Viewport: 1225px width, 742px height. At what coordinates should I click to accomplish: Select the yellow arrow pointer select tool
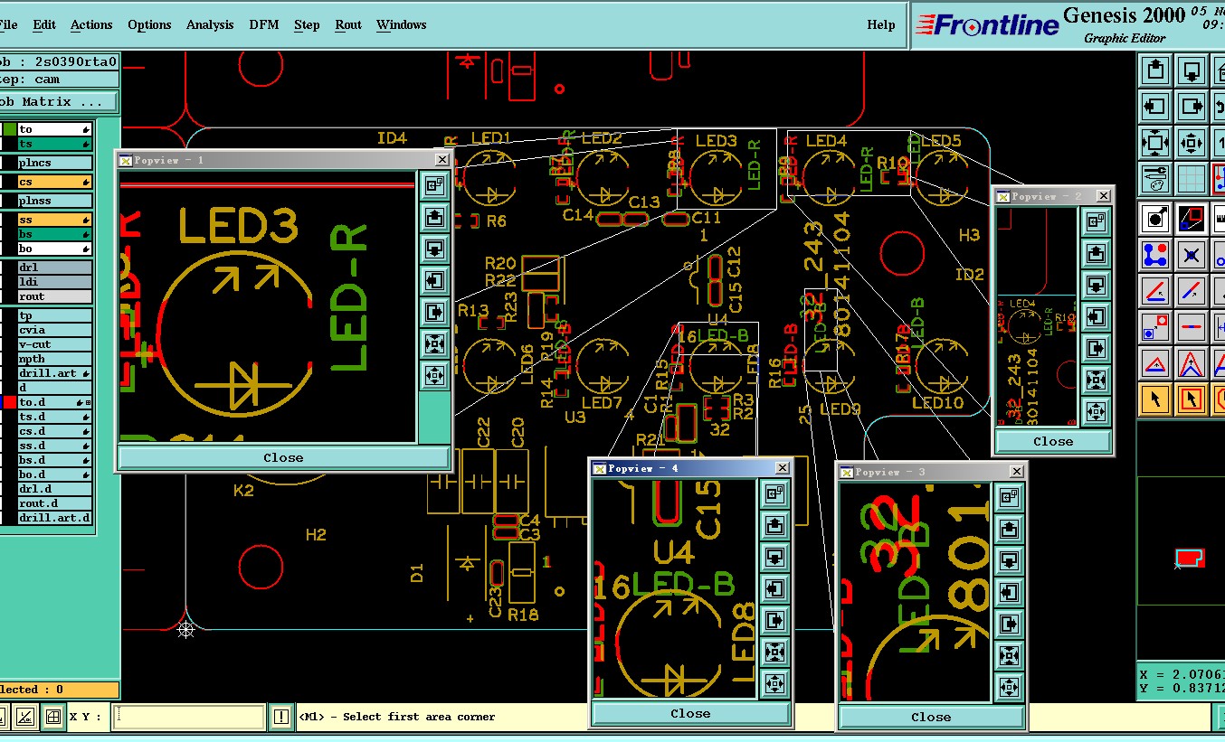coord(1155,399)
